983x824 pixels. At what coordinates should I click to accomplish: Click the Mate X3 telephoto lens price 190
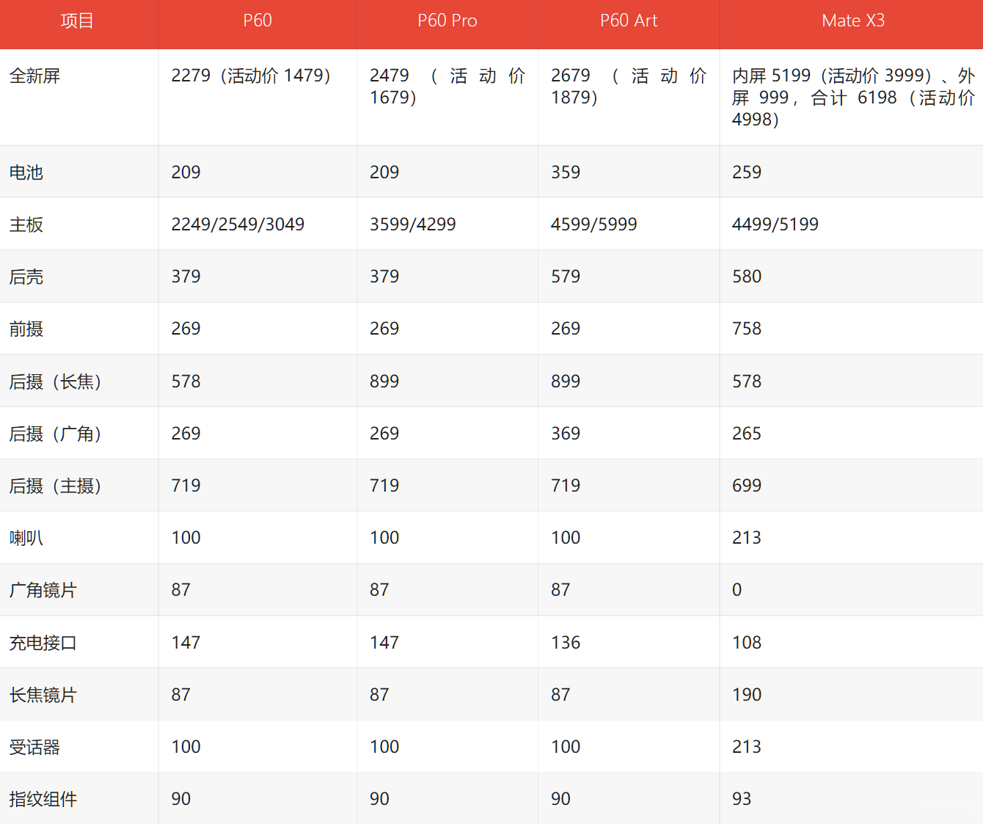747,695
